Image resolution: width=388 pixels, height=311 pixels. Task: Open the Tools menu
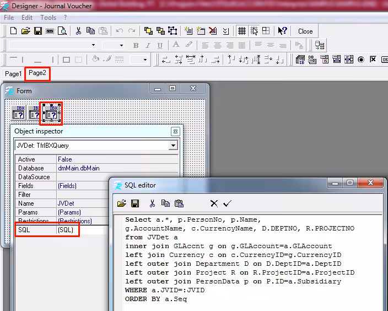point(48,18)
